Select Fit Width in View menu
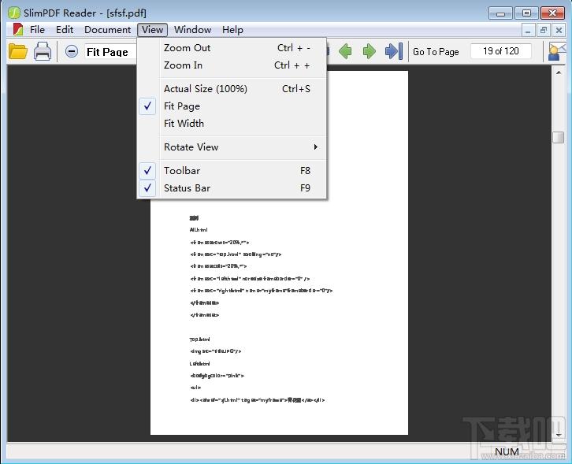Viewport: 572px width, 464px height. tap(232, 124)
